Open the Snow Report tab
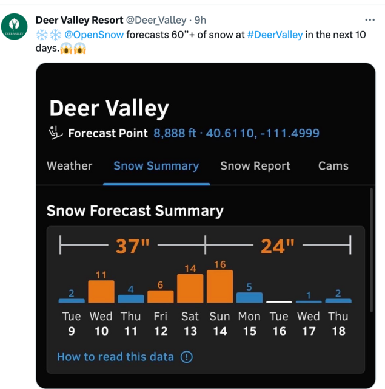385x389 pixels. [255, 166]
